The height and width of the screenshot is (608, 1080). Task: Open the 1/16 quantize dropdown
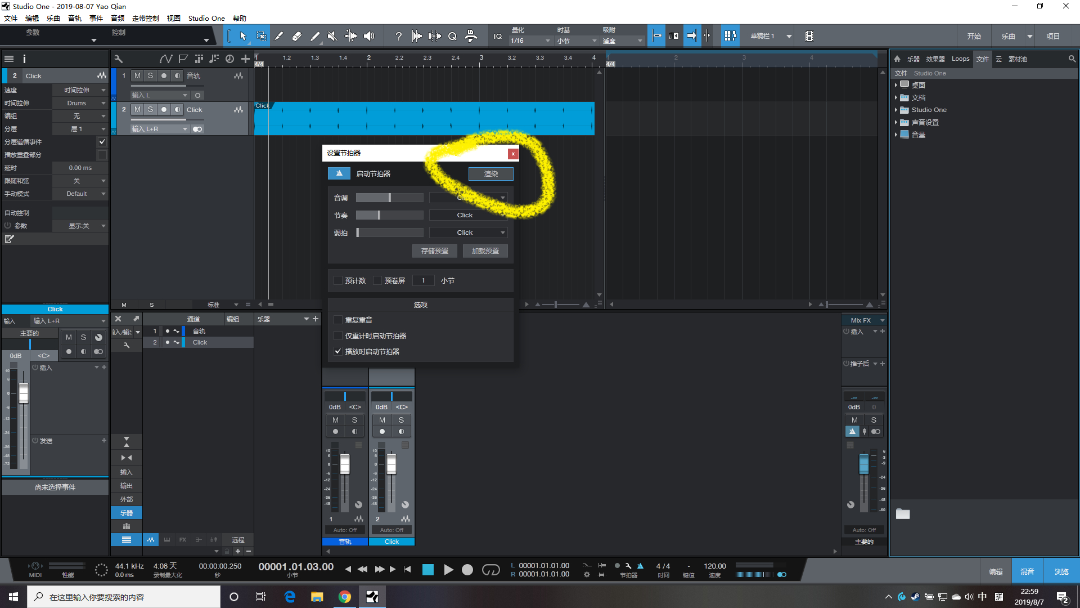coord(530,41)
